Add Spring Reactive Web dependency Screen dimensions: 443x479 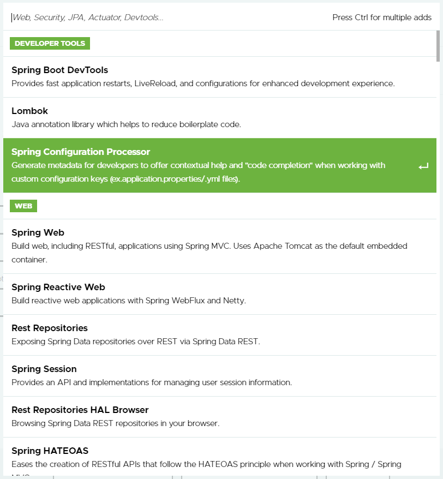coord(220,294)
